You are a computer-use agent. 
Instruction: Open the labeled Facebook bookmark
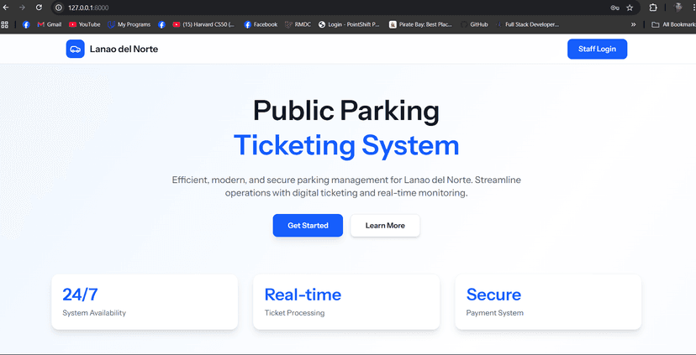tap(261, 25)
